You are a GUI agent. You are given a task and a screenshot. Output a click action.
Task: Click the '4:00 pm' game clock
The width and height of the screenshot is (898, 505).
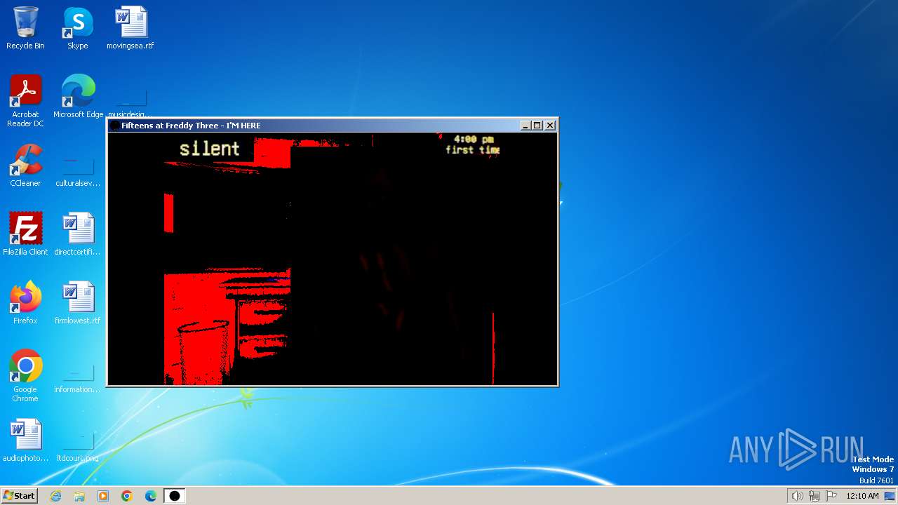click(x=474, y=139)
